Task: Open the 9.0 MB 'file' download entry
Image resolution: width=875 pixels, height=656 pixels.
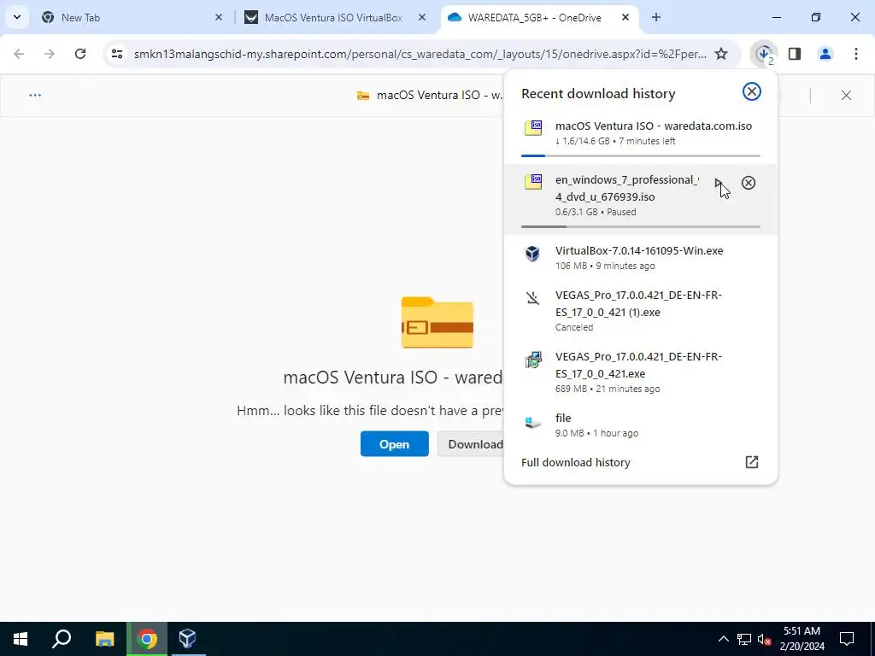Action: pyautogui.click(x=641, y=425)
